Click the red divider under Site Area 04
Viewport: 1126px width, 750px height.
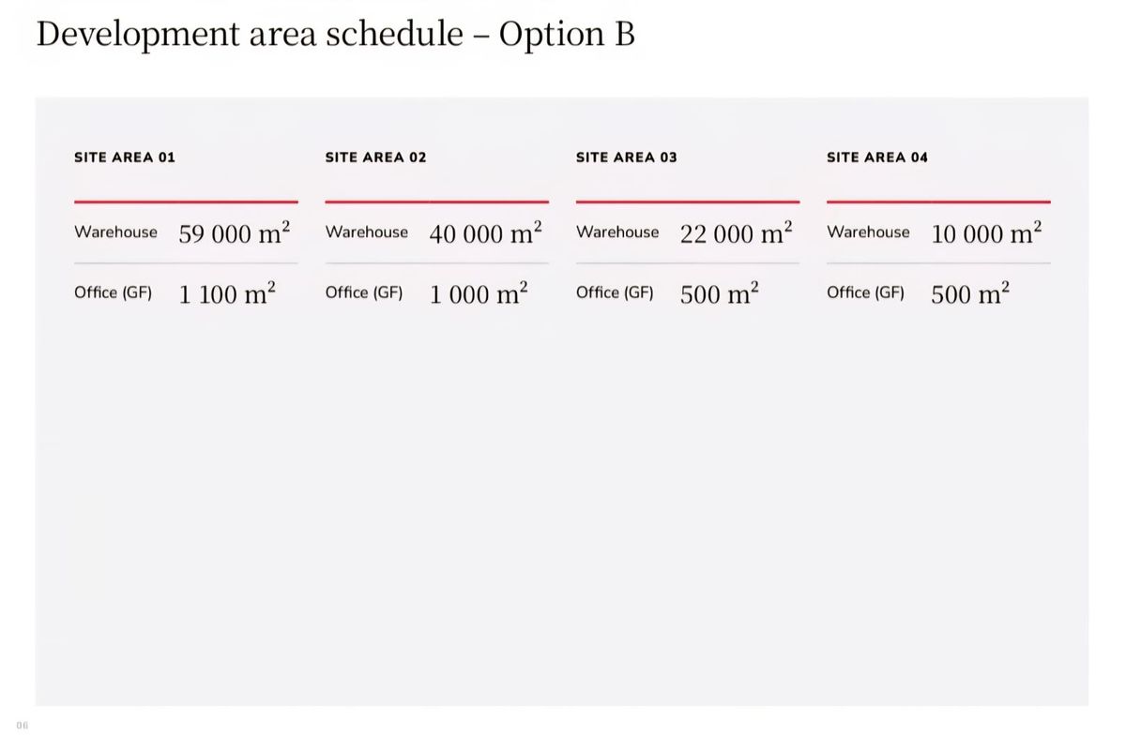938,202
